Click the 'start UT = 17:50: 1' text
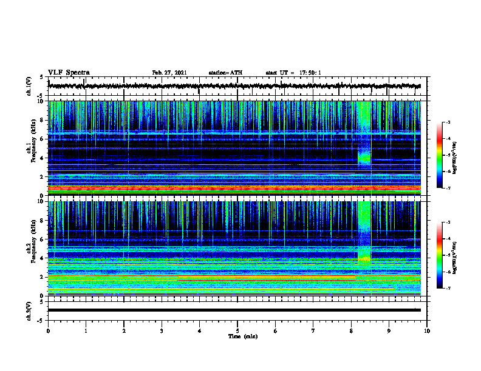Image resolution: width=481 pixels, height=371 pixels. [293, 73]
